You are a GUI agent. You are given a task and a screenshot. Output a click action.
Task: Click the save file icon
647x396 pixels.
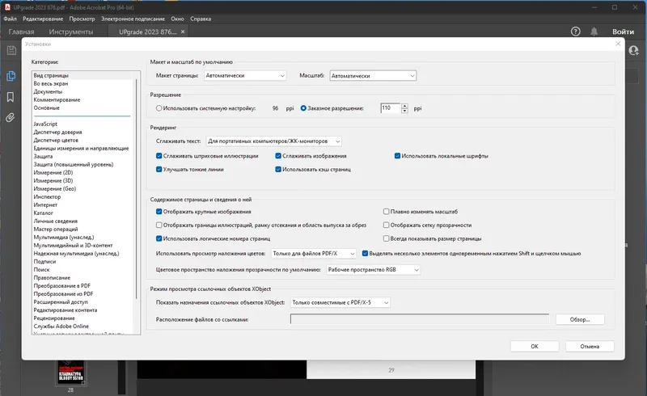(x=11, y=50)
